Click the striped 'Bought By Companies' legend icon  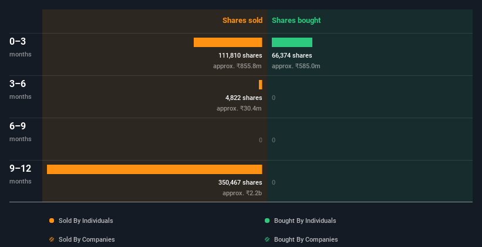tap(267, 239)
